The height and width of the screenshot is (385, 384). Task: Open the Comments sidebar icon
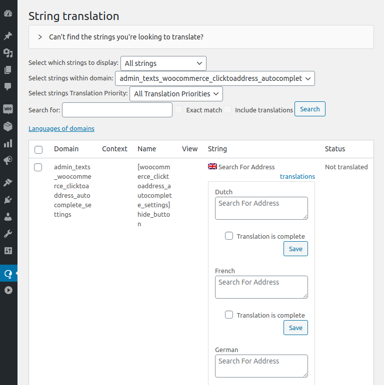pyautogui.click(x=8, y=86)
